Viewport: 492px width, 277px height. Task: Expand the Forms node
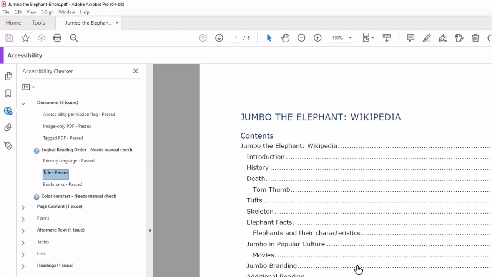(x=23, y=219)
